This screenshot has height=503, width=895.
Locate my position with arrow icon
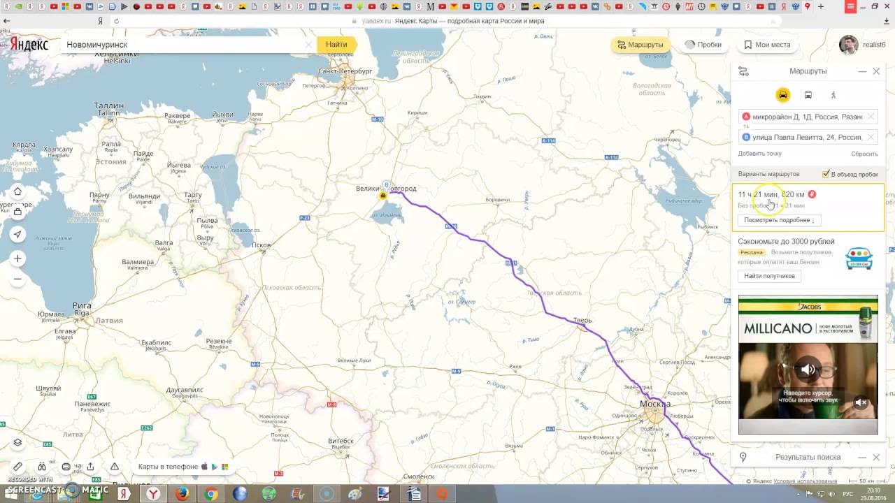point(17,234)
